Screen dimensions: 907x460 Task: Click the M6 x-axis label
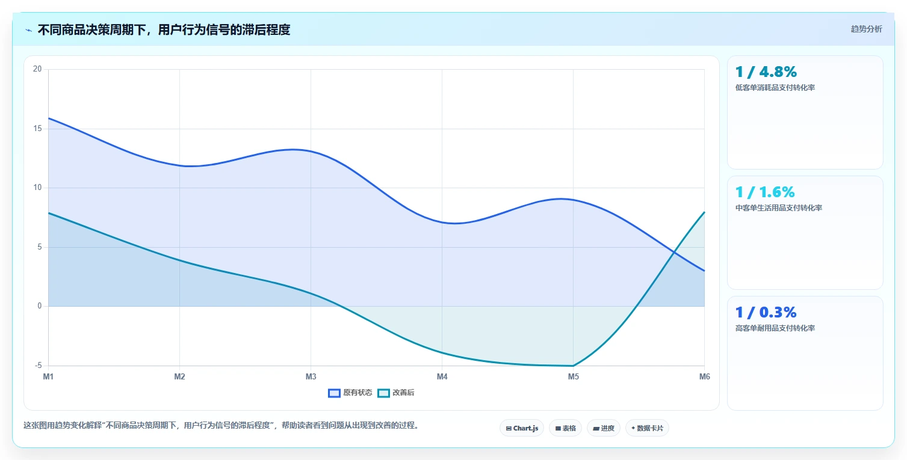tap(704, 377)
